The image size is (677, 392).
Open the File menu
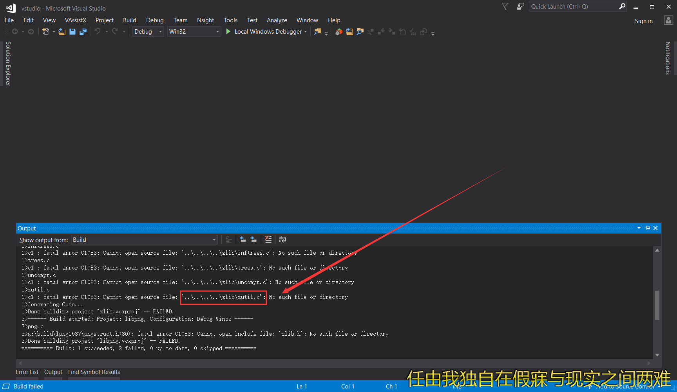click(x=9, y=20)
